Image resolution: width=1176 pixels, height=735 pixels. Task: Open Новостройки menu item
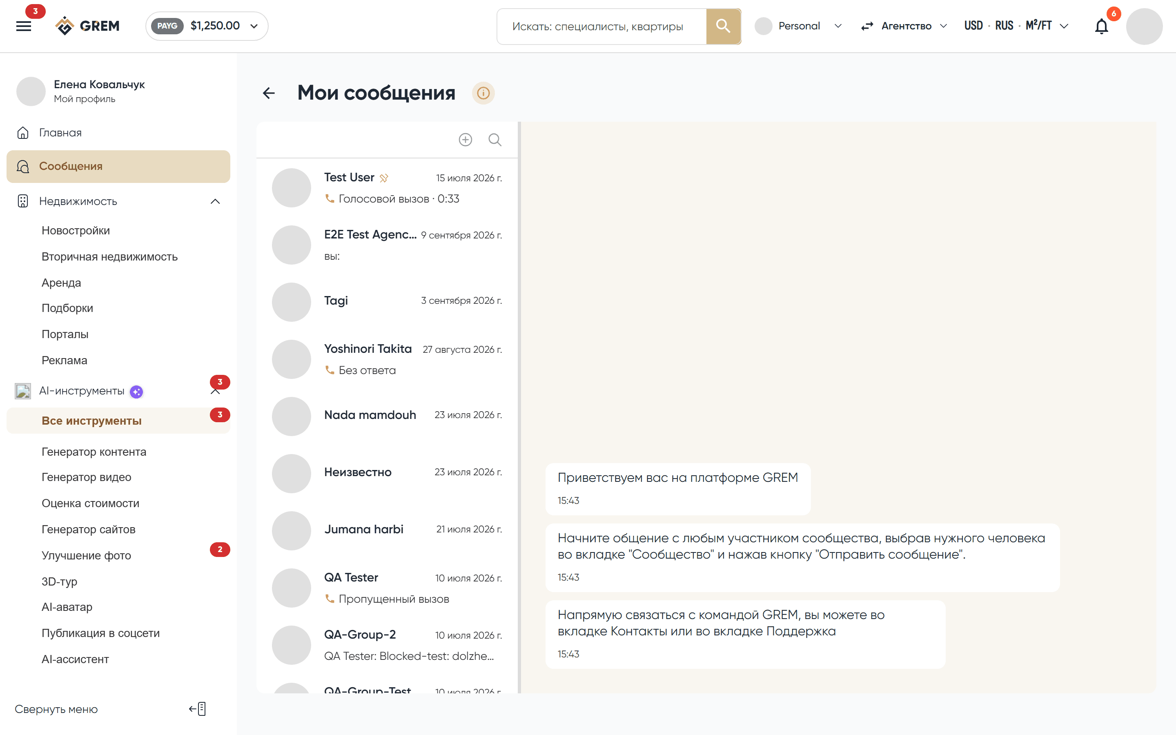point(76,230)
